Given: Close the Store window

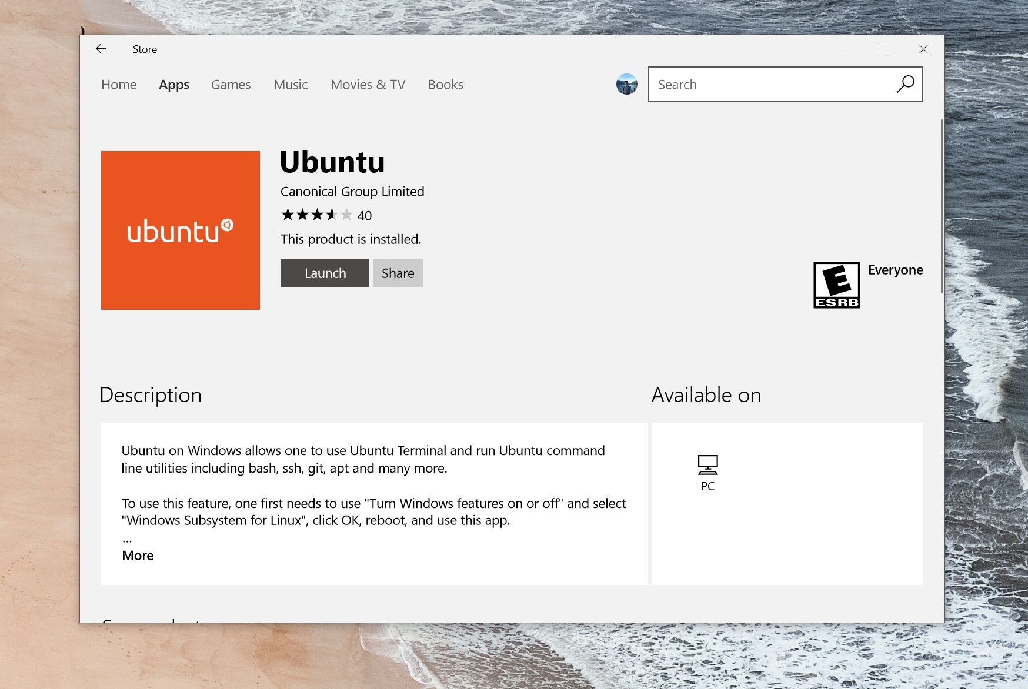Looking at the screenshot, I should (x=923, y=49).
